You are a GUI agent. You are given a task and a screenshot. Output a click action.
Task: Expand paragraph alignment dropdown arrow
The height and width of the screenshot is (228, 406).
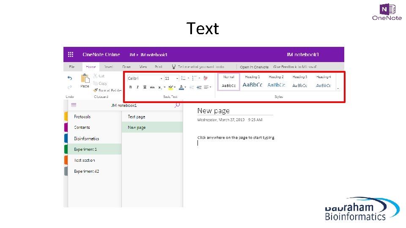tap(210, 87)
